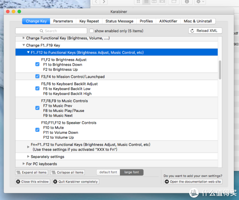
Task: Open Finder's gear action menu in the background
Action: (x=200, y=2)
